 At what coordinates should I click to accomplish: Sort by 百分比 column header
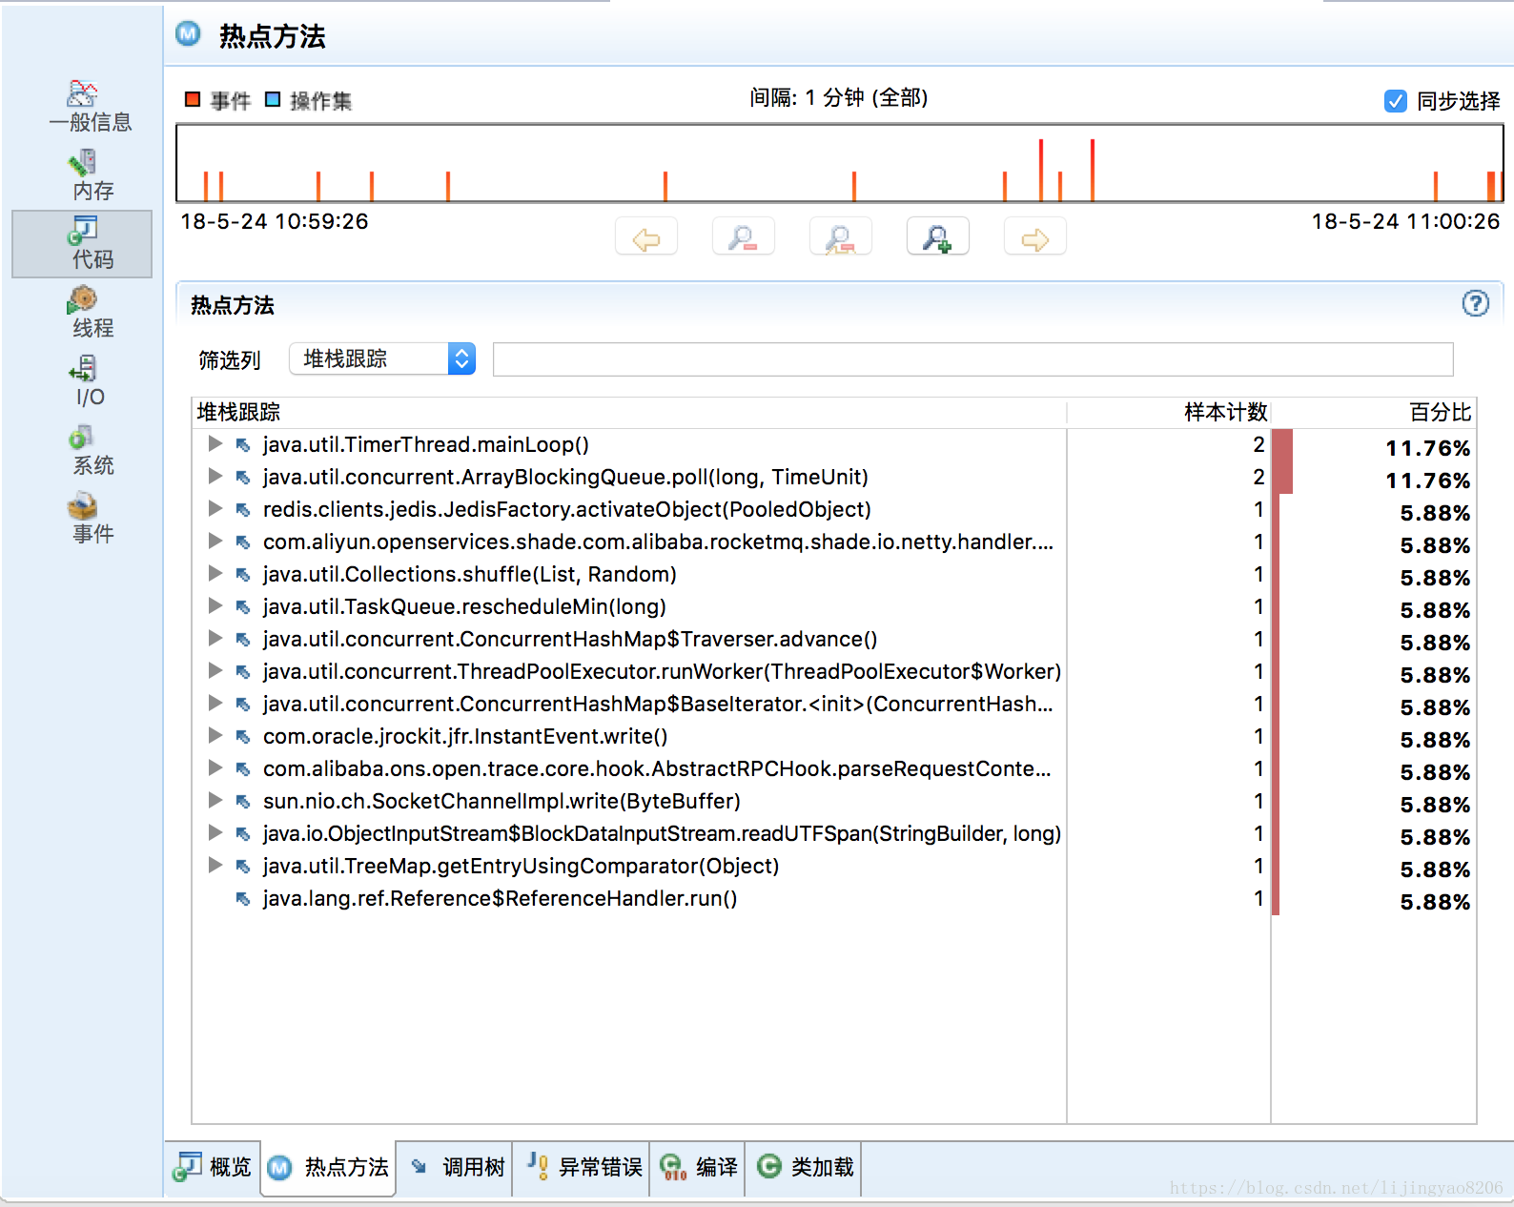(x=1374, y=412)
